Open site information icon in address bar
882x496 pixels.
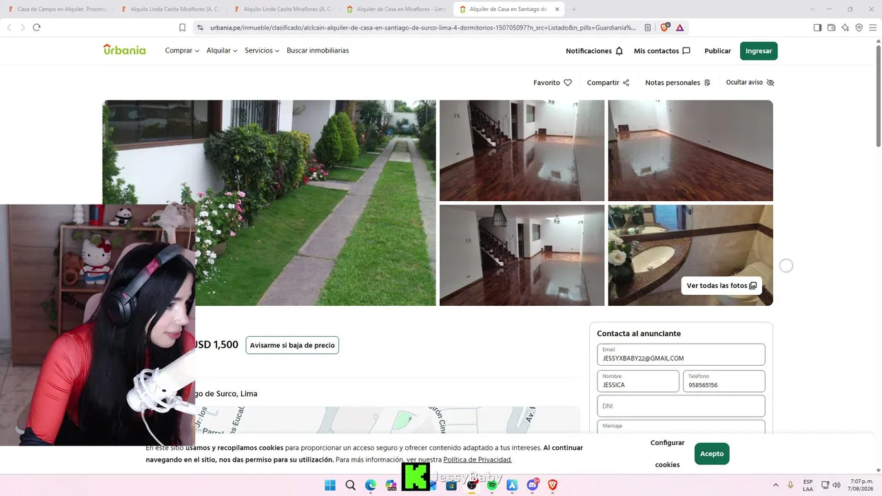pyautogui.click(x=200, y=28)
